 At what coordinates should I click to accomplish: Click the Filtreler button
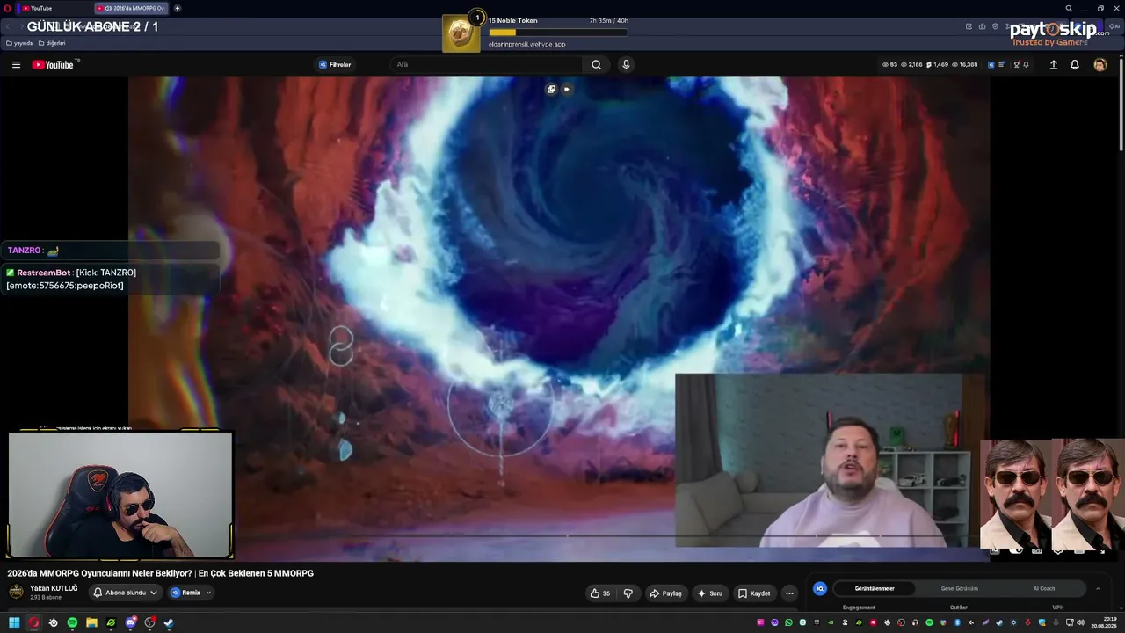335,64
